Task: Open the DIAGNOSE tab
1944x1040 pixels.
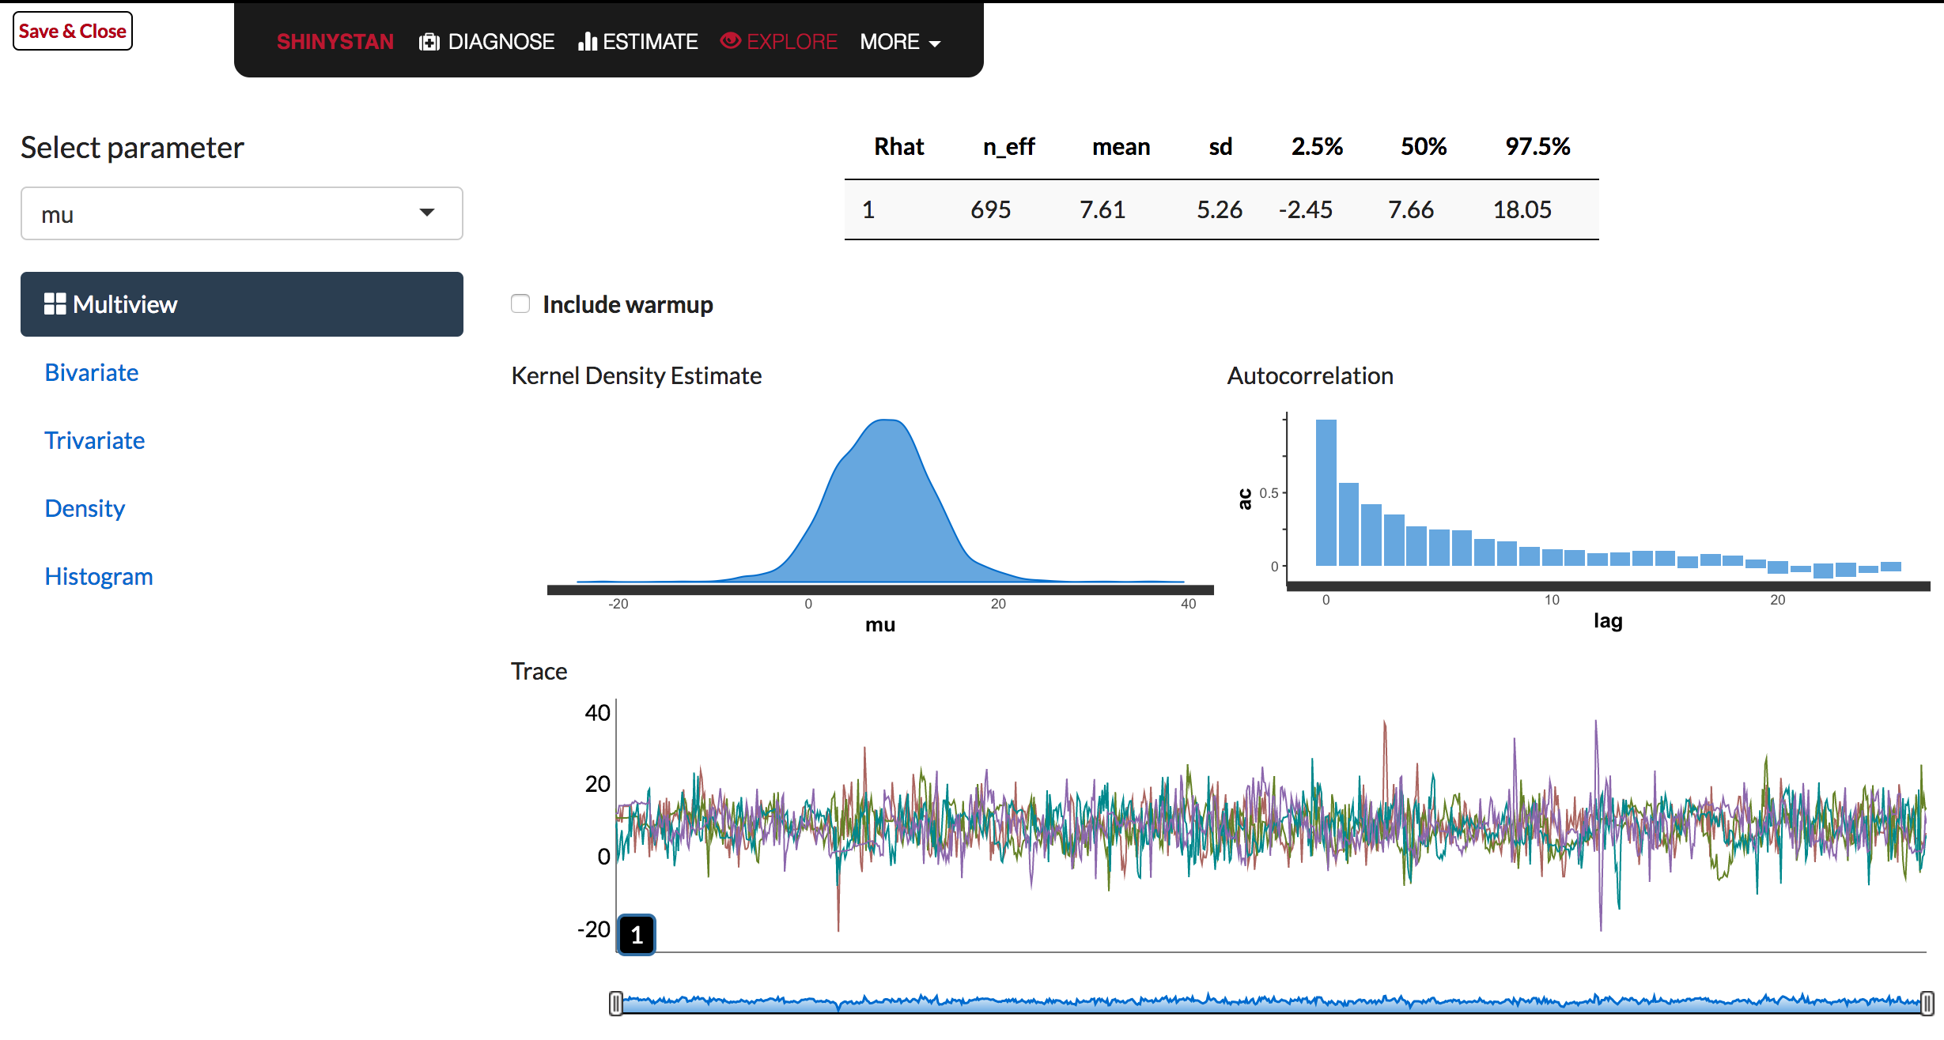Action: (501, 42)
